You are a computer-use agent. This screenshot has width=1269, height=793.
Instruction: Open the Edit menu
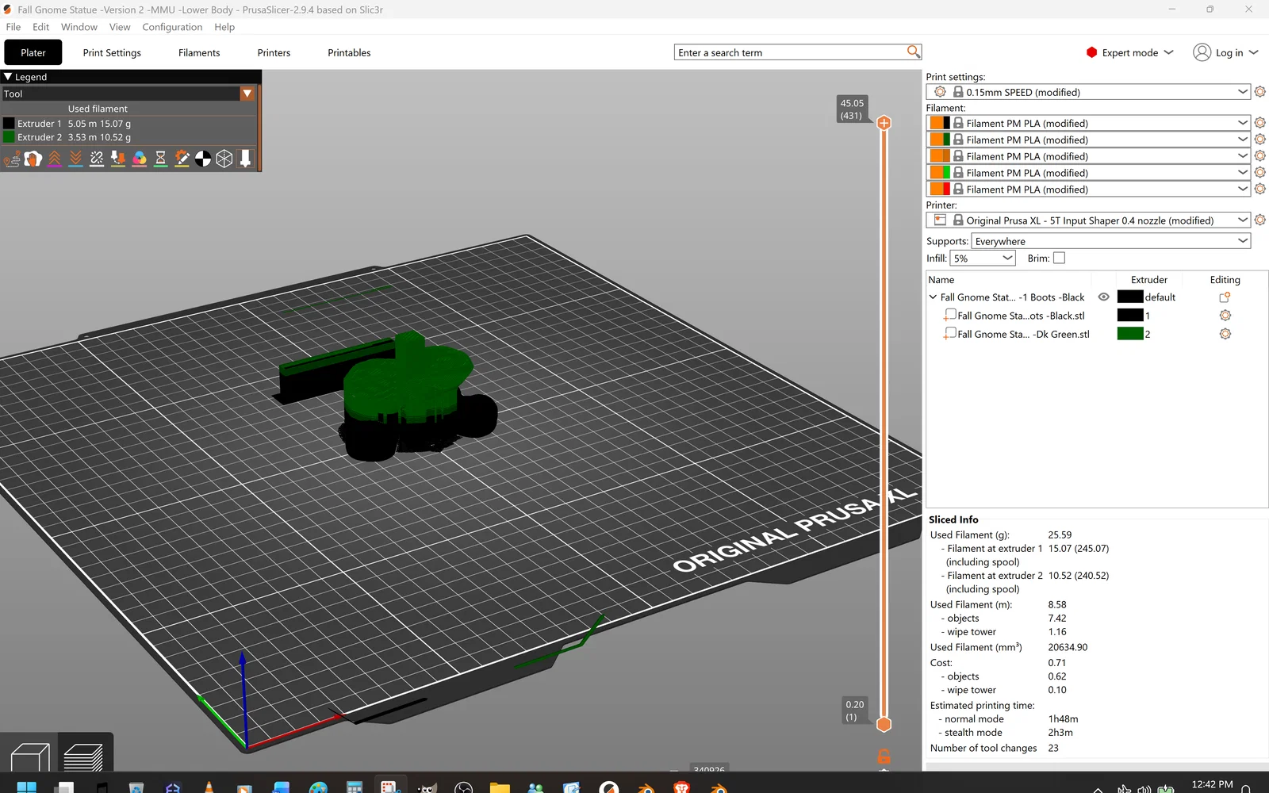[40, 27]
